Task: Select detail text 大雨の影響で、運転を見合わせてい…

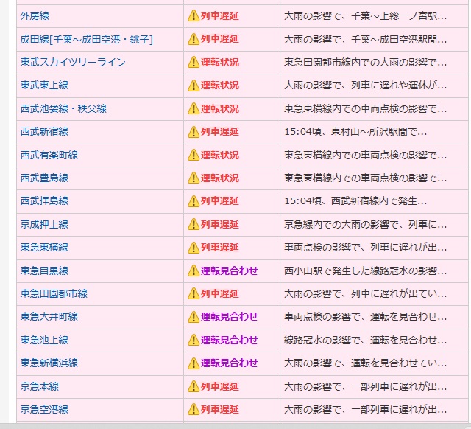Action: pos(365,363)
